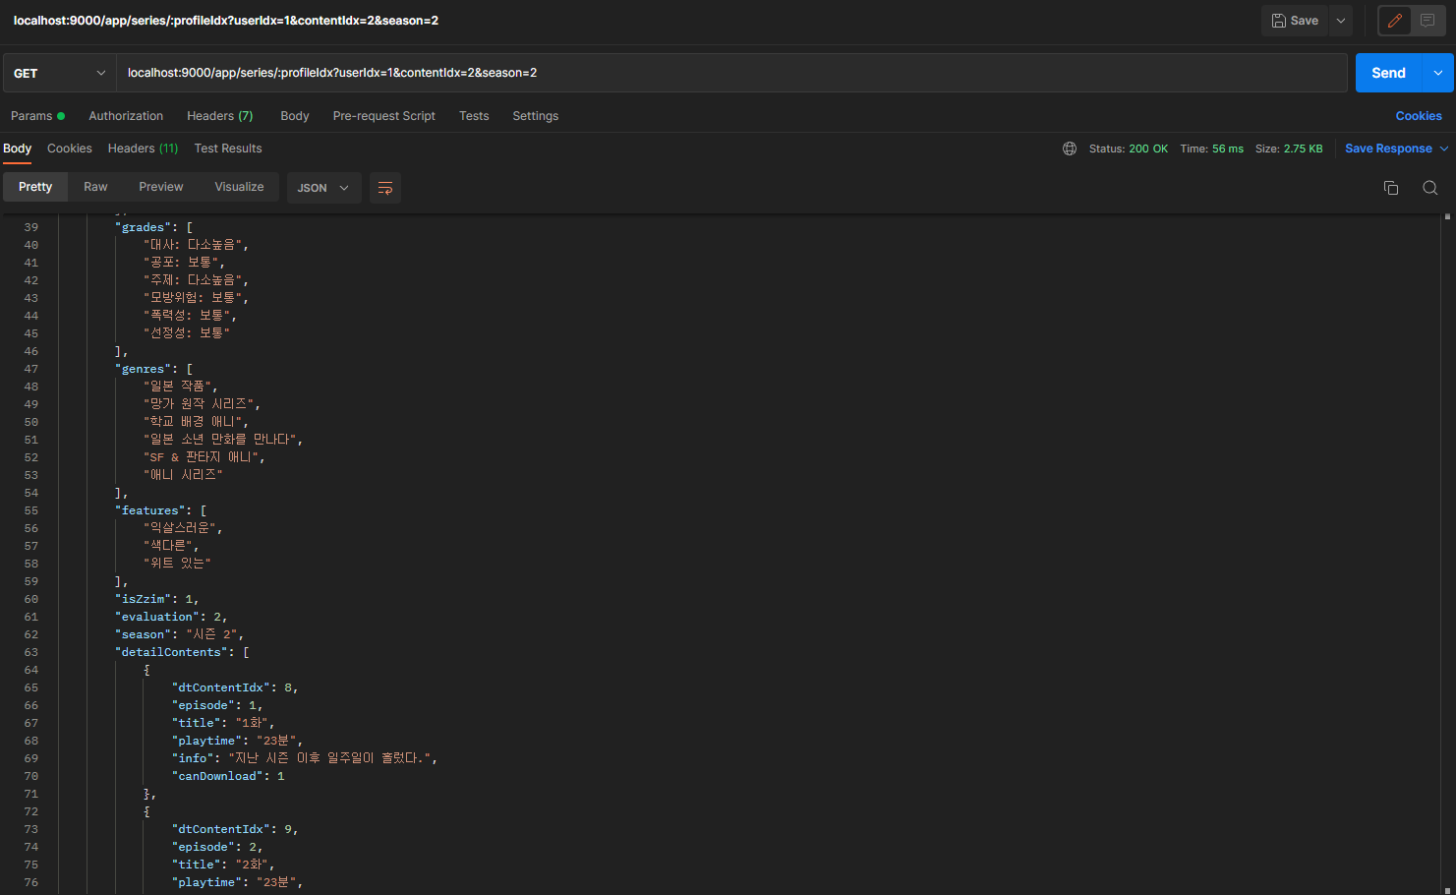Viewport: 1456px width, 895px height.
Task: Select the Preview view mode
Action: [160, 187]
